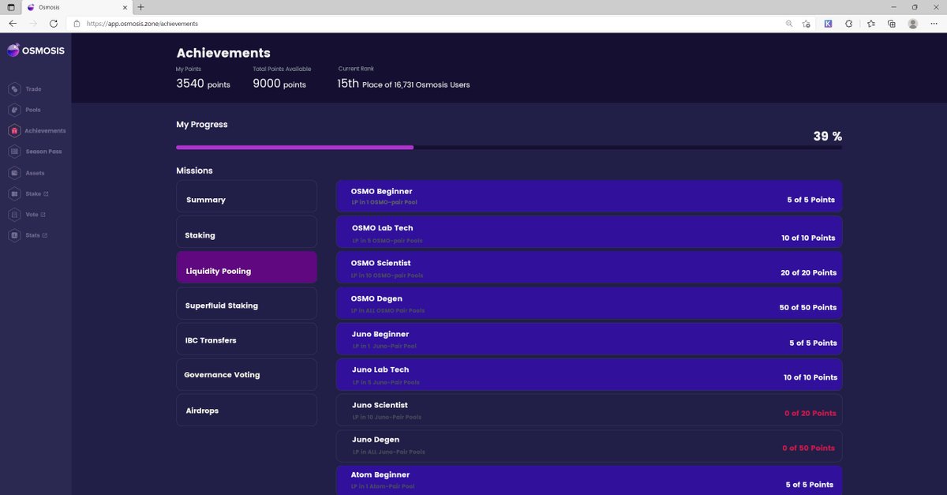Click the '15th' current rank text
Image resolution: width=947 pixels, height=495 pixels.
click(x=348, y=84)
